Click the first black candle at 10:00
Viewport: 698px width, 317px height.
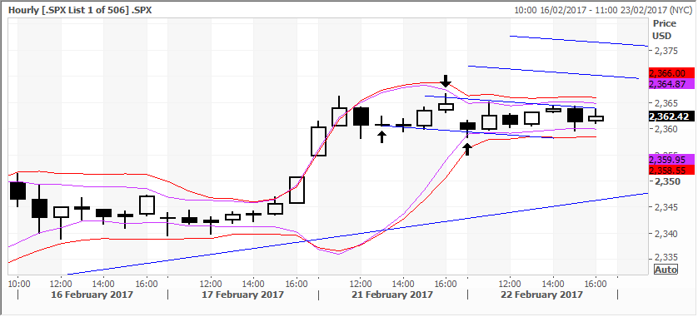point(17,191)
